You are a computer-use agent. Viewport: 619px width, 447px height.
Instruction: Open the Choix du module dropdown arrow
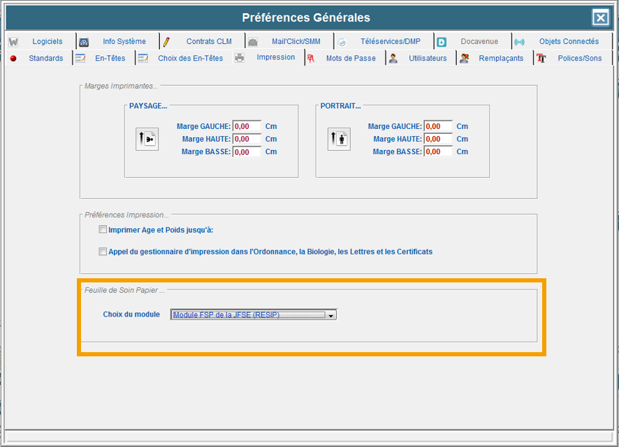331,315
